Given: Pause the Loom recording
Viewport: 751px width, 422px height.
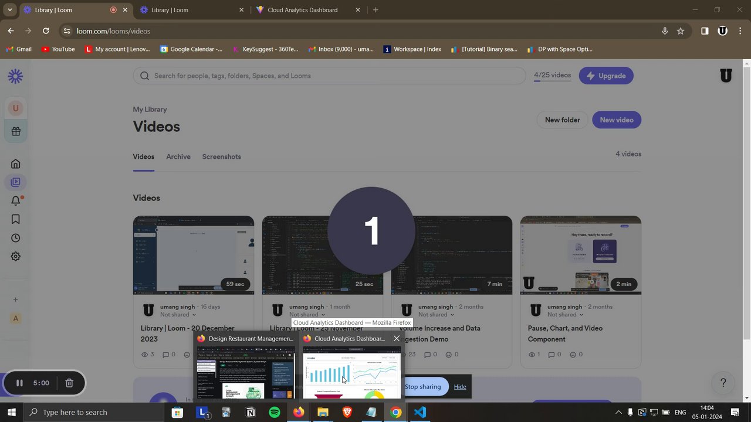Looking at the screenshot, I should [19, 383].
